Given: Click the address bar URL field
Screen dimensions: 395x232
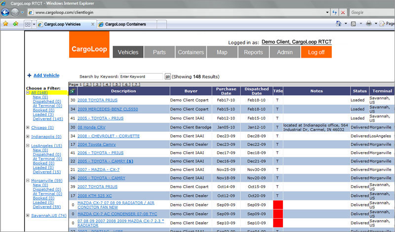Looking at the screenshot, I should [176, 12].
